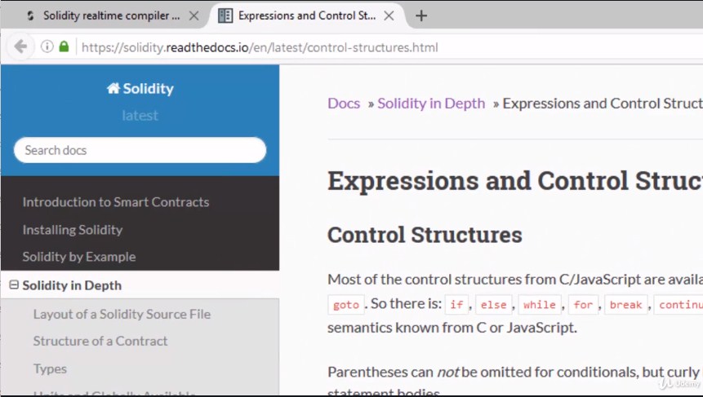Close the Expressions and Control Structures tab
Viewport: 703px width, 397px height.
[x=389, y=16]
